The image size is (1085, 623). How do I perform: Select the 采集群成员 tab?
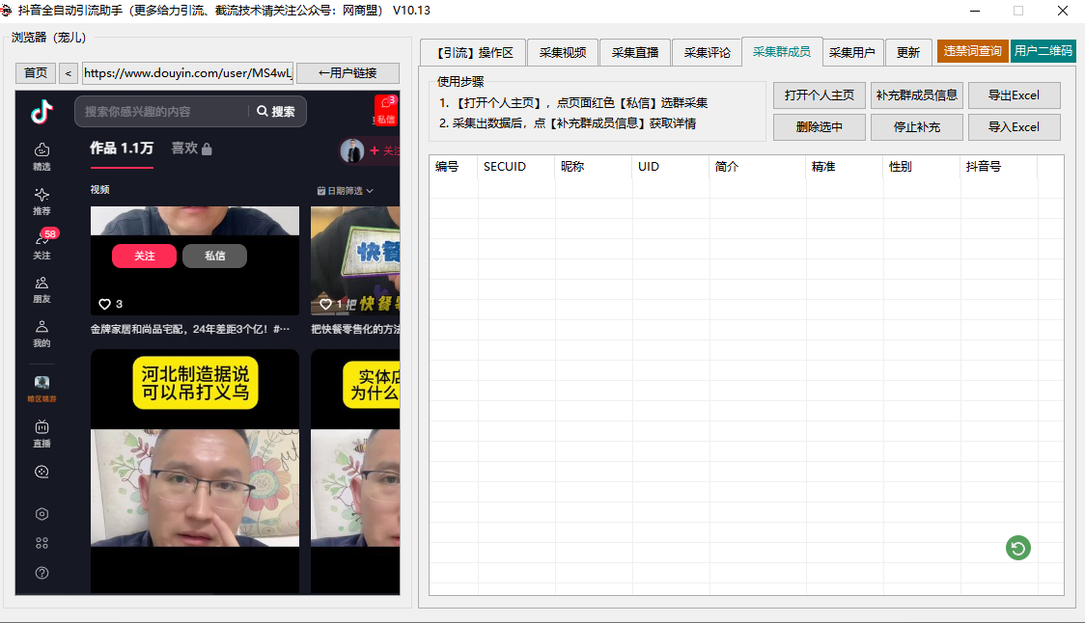781,52
